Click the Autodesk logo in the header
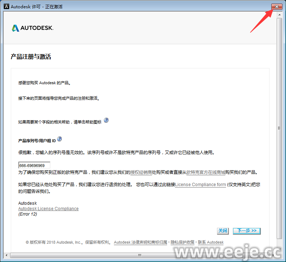 click(33, 28)
